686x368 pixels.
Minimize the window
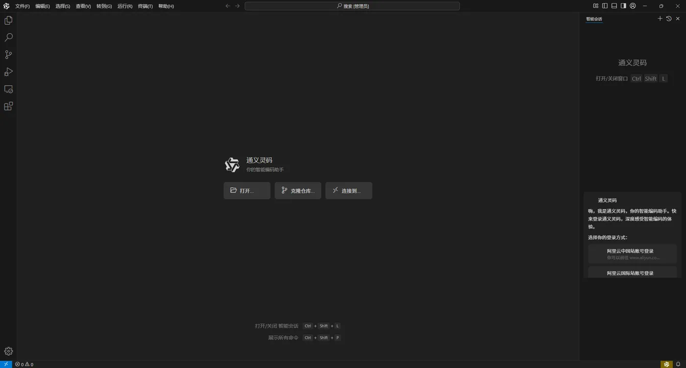[x=645, y=6]
